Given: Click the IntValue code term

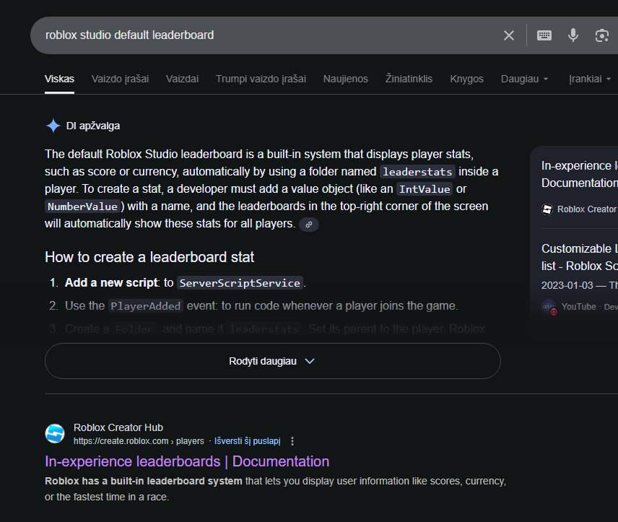Looking at the screenshot, I should click(x=425, y=189).
